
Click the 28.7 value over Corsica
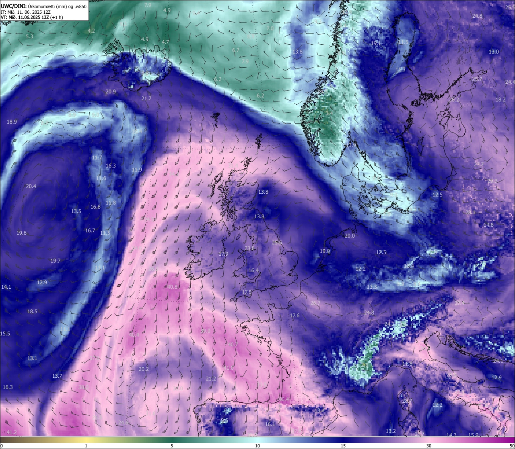[x=407, y=401]
